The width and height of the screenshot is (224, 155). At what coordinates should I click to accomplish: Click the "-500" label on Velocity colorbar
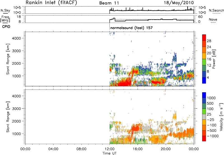[x=212, y=130]
